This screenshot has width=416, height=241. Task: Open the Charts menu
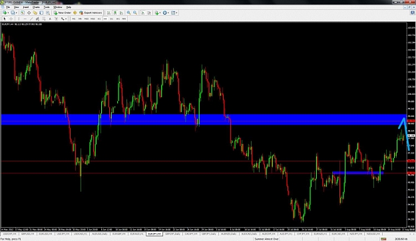[x=36, y=7]
